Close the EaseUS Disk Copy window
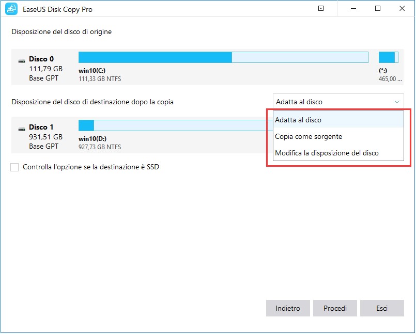Screen dimensions: 416x334 pos(402,9)
